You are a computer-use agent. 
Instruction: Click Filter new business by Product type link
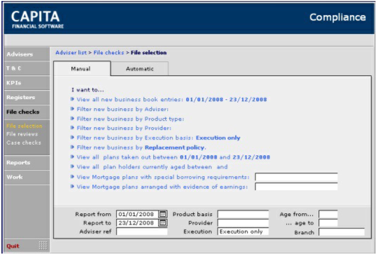(x=130, y=119)
